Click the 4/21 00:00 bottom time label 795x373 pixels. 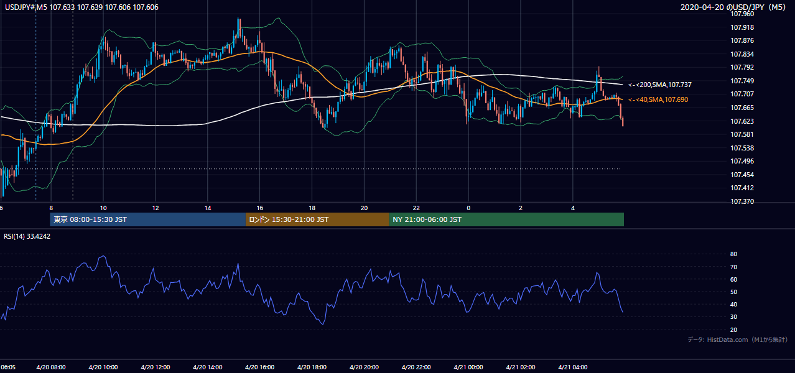tap(468, 367)
